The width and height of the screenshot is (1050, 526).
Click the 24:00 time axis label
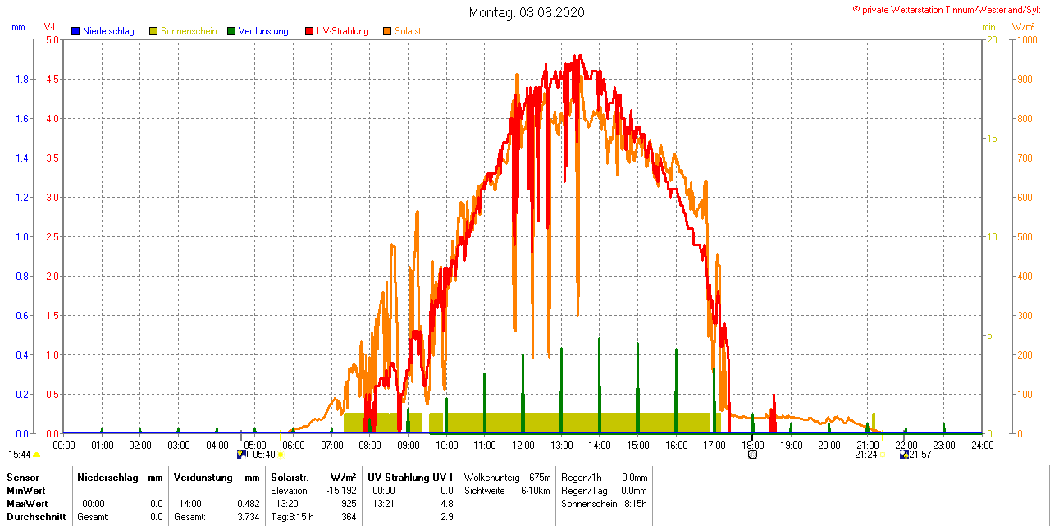point(982,445)
